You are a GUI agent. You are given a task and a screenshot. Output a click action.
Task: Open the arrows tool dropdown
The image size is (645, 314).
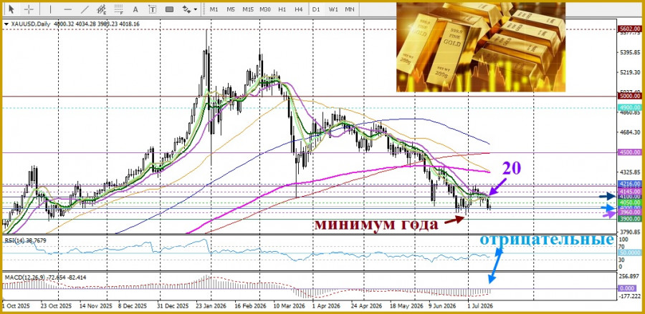(196, 9)
